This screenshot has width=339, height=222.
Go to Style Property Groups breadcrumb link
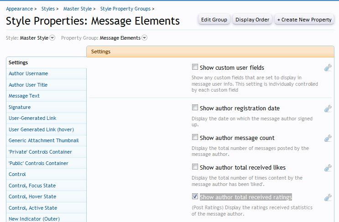125,9
